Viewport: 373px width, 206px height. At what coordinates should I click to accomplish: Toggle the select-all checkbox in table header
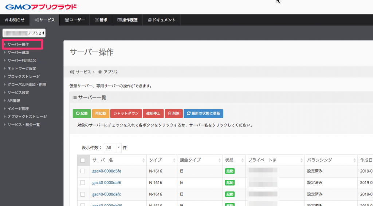(x=83, y=160)
